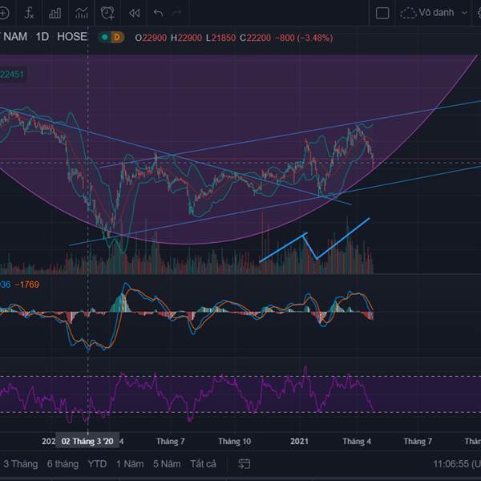Click the H22900 high price value

[186, 38]
